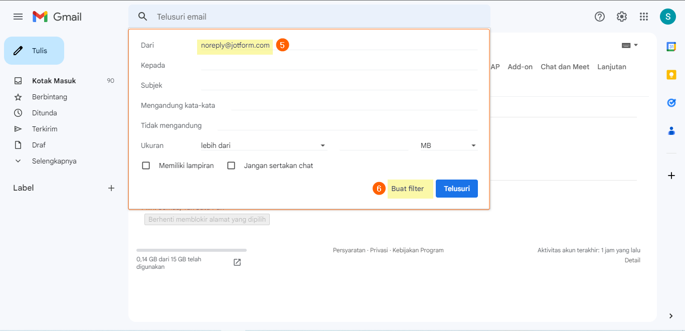
Task: Open Settings gear icon
Action: click(x=622, y=17)
